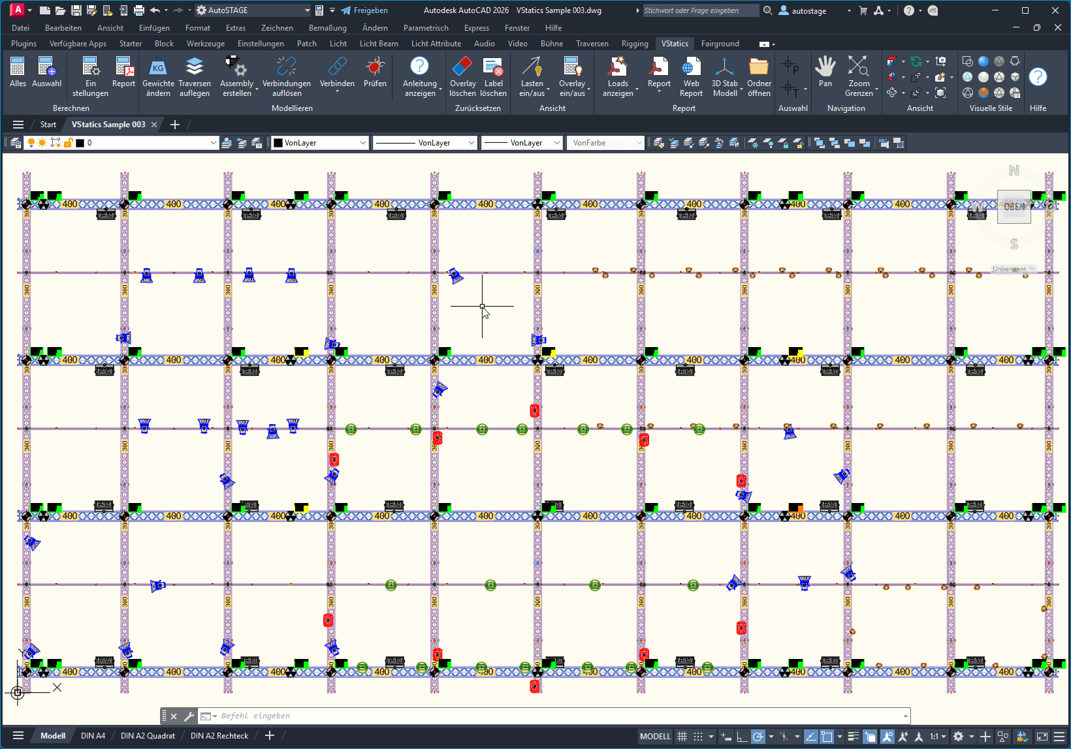This screenshot has height=749, width=1071.
Task: Click the Freigeben share button
Action: point(364,10)
